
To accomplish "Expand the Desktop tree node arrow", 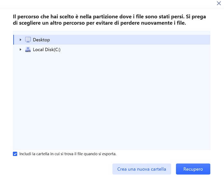I will coord(20,40).
